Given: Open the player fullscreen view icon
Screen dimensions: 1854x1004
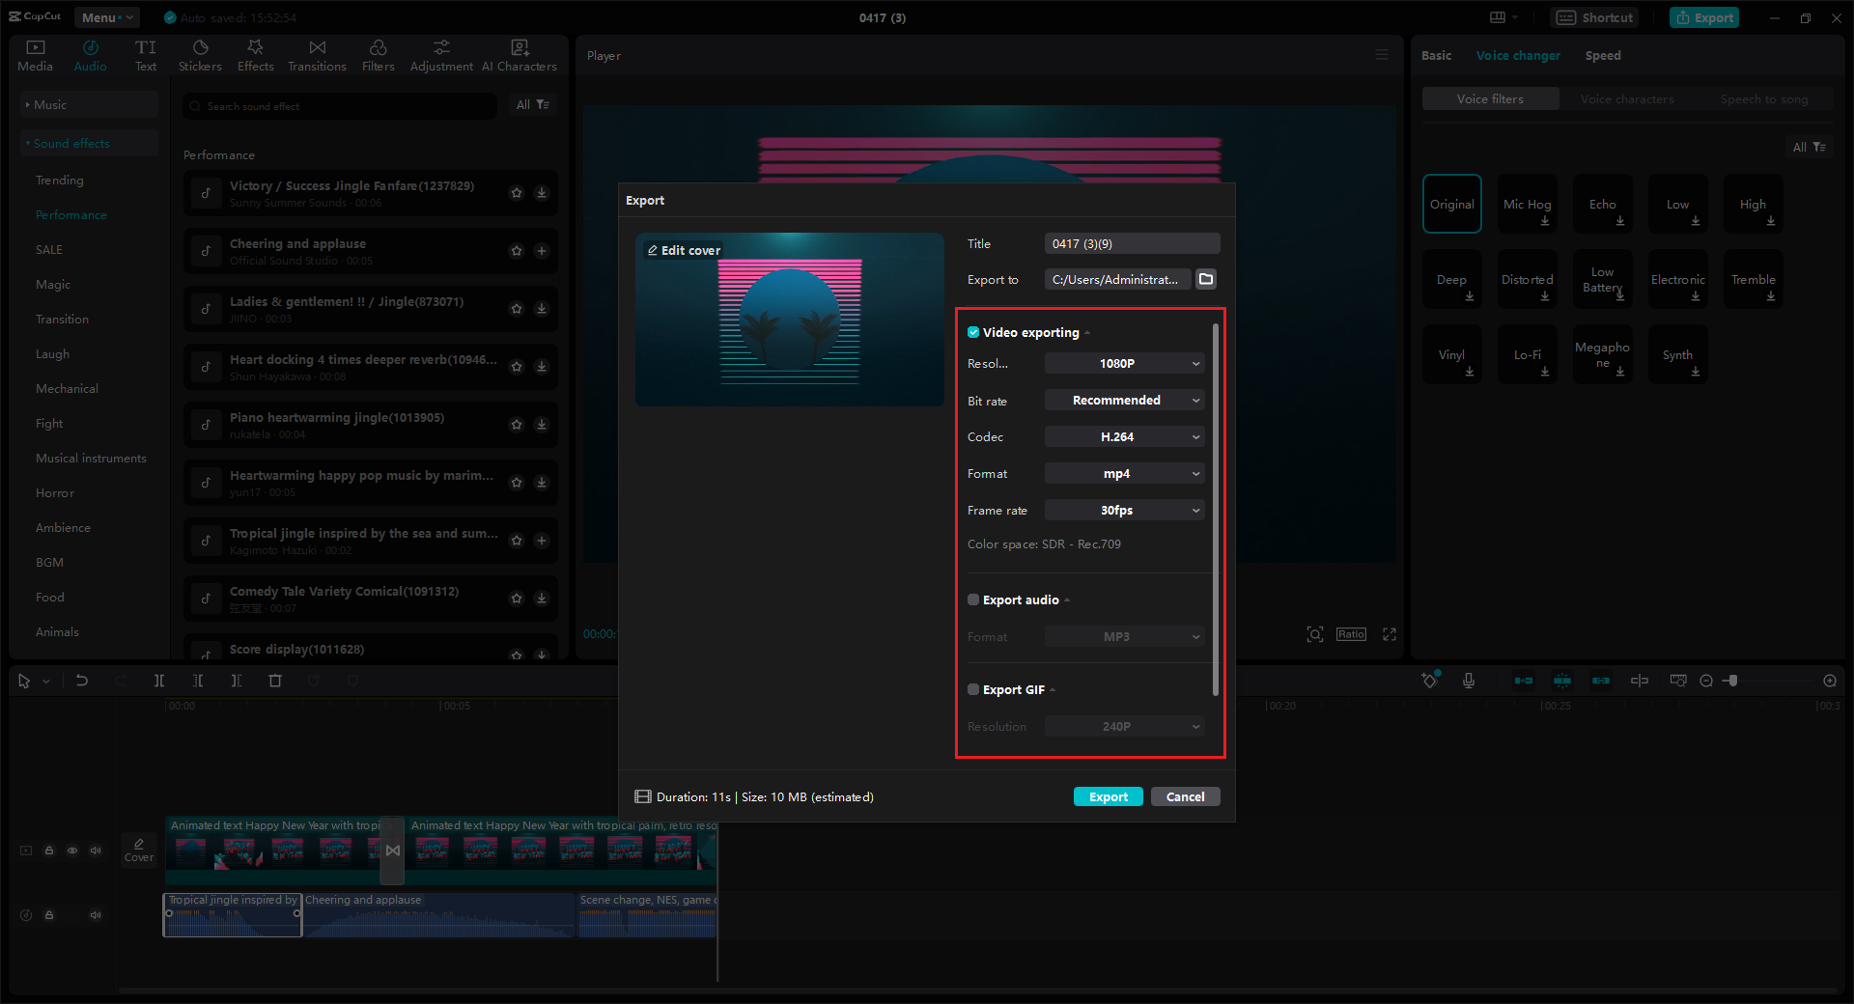Looking at the screenshot, I should coord(1390,634).
